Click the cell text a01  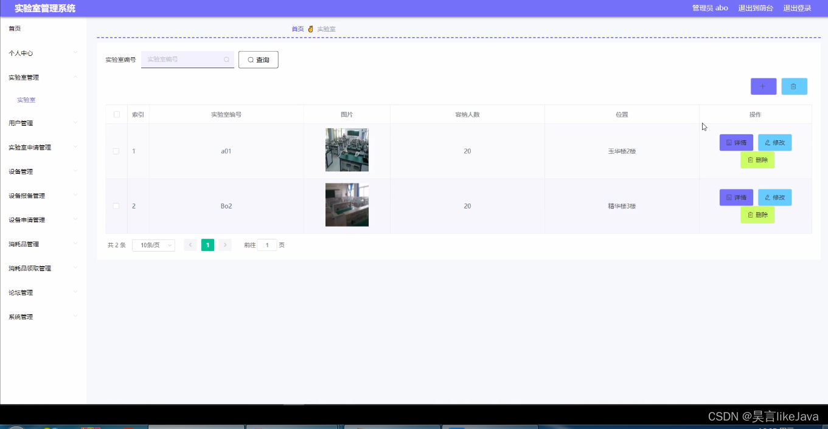[x=226, y=151]
